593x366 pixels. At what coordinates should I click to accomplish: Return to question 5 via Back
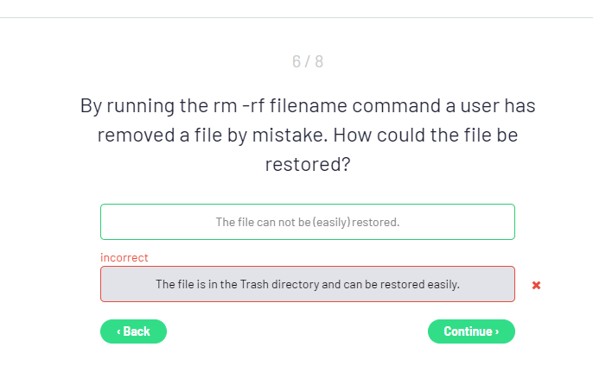[133, 331]
